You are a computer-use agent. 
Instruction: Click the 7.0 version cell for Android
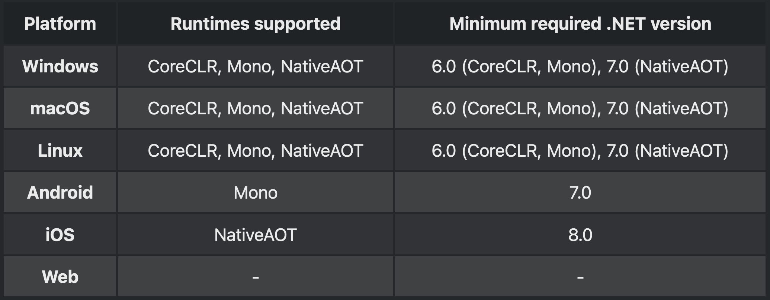(580, 193)
